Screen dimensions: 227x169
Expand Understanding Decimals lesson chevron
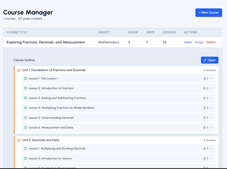(x=212, y=118)
